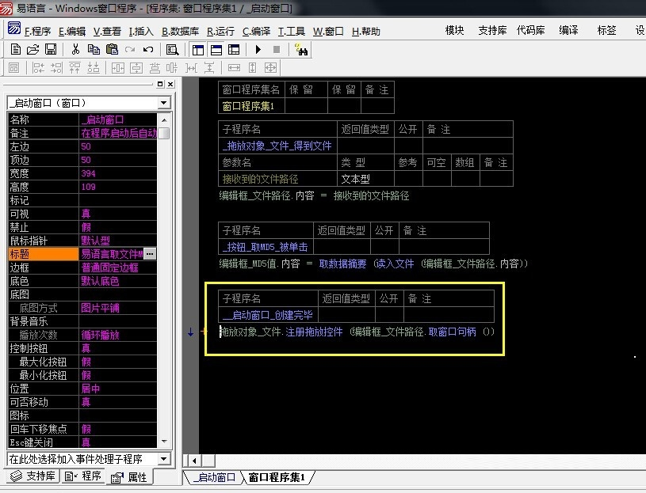Click the Redo arrow icon
The image size is (646, 493).
tap(130, 50)
